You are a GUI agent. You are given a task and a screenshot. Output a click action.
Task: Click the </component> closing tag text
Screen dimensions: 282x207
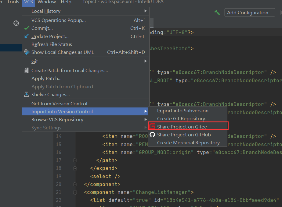102,184
